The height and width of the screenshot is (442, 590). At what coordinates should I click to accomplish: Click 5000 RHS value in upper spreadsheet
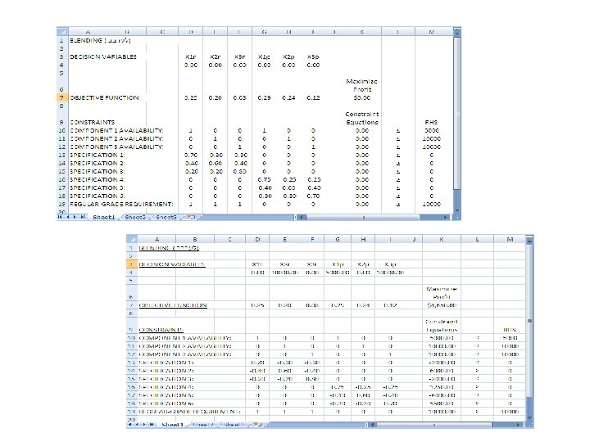point(432,130)
